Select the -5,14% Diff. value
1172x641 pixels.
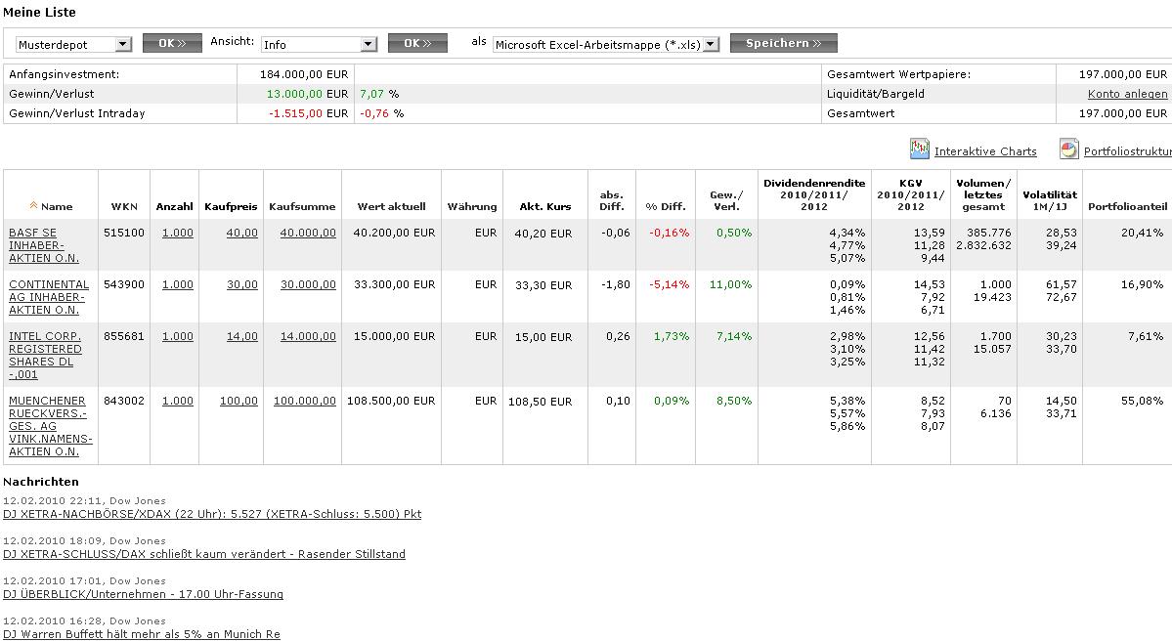pos(669,284)
